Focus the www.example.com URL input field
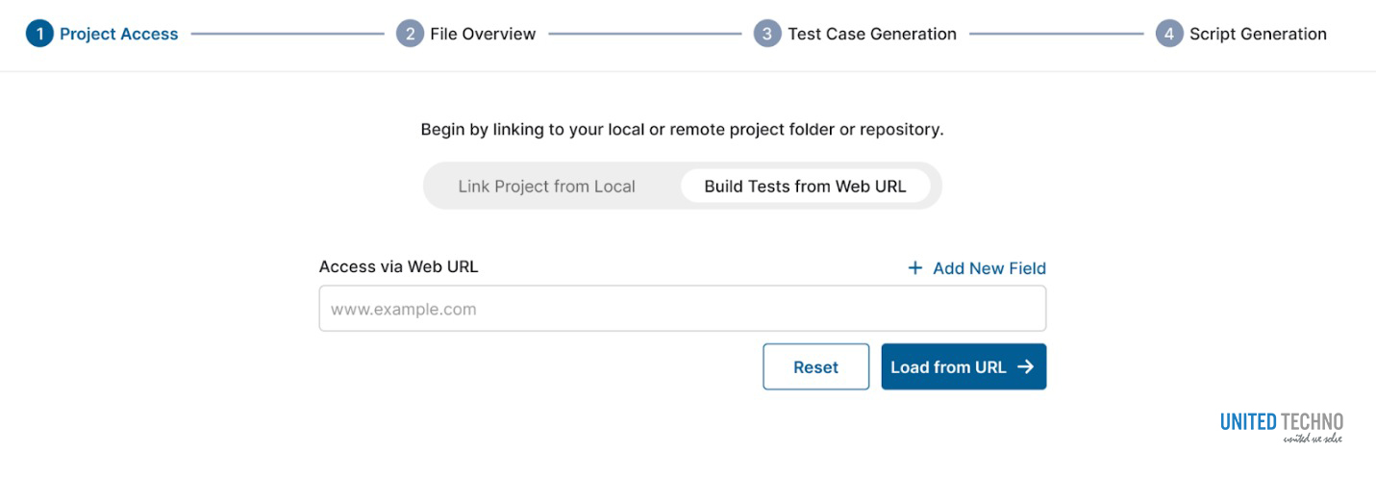The image size is (1376, 477). pos(682,310)
